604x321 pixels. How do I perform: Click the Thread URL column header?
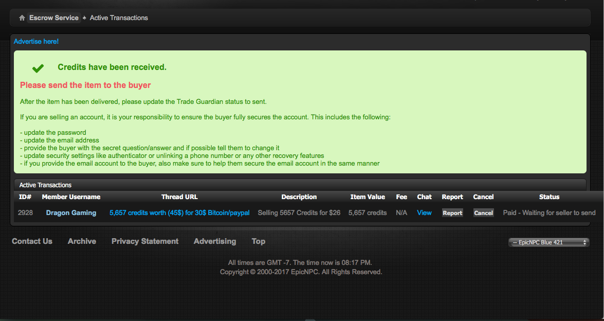(x=179, y=197)
